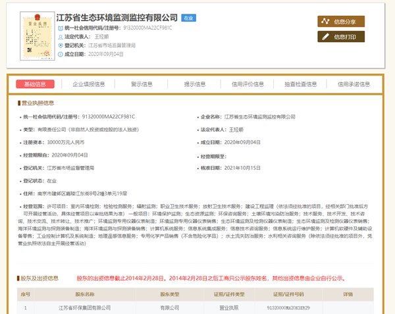The height and width of the screenshot is (314, 395).
Task: Click the registration authority icon in header
Action: pos(61,46)
